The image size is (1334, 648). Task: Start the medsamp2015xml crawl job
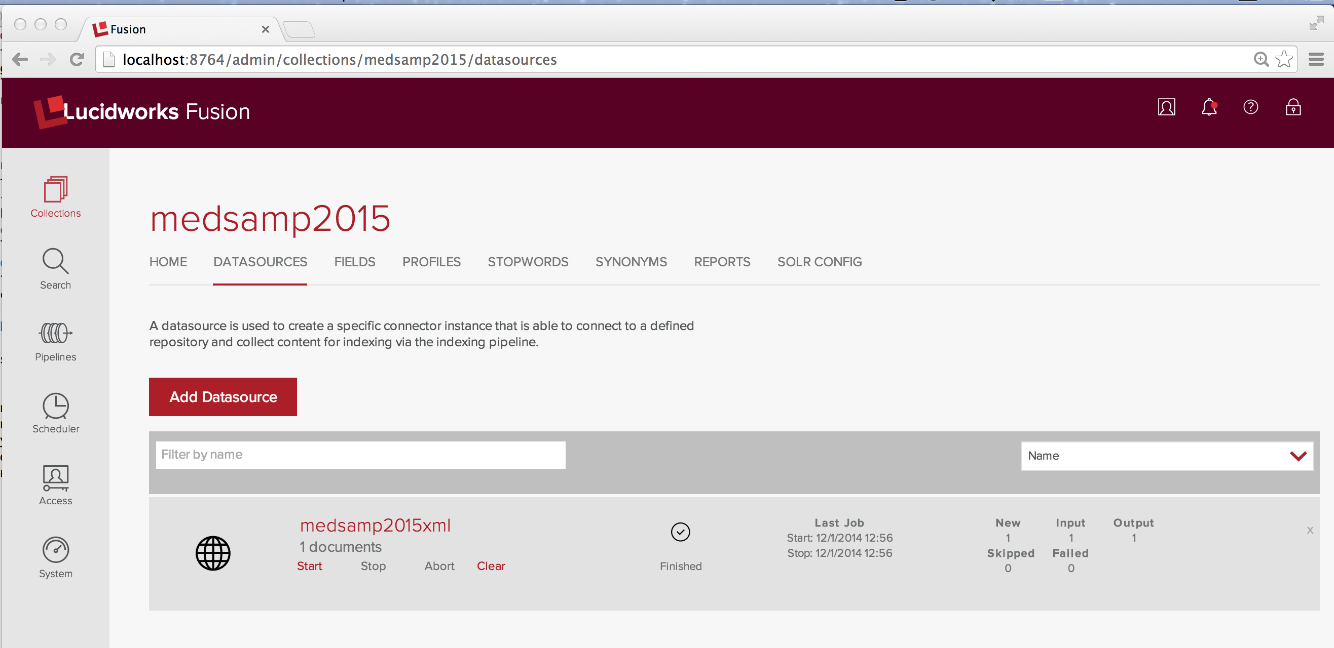tap(309, 566)
